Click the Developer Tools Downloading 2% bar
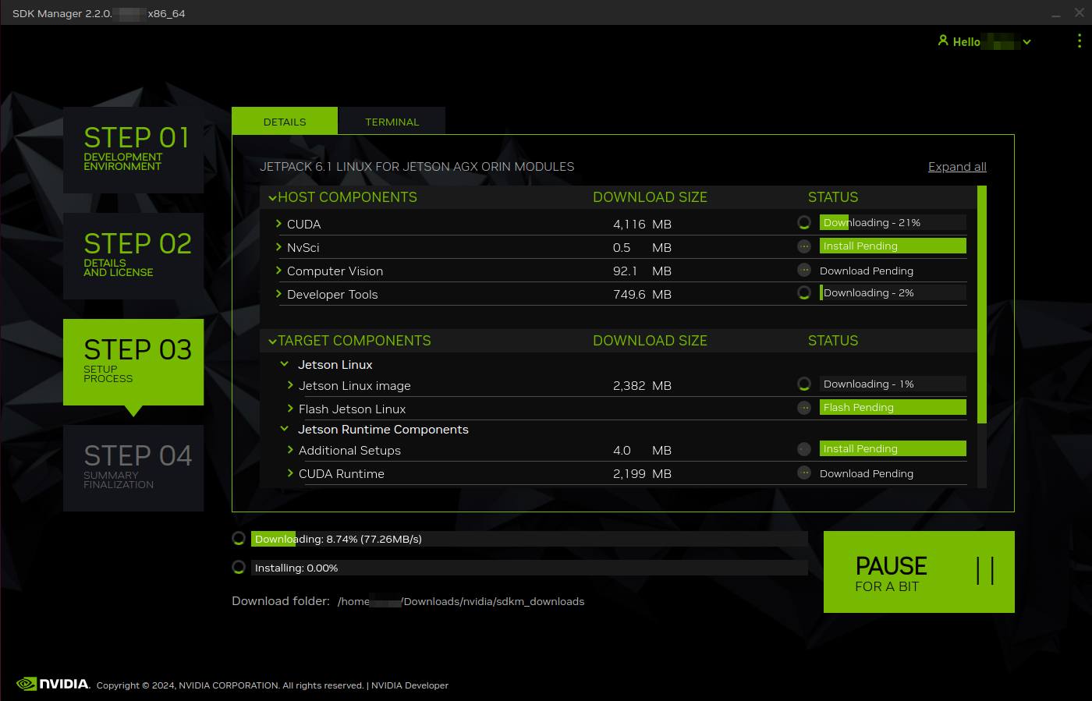The height and width of the screenshot is (701, 1092). 893,292
